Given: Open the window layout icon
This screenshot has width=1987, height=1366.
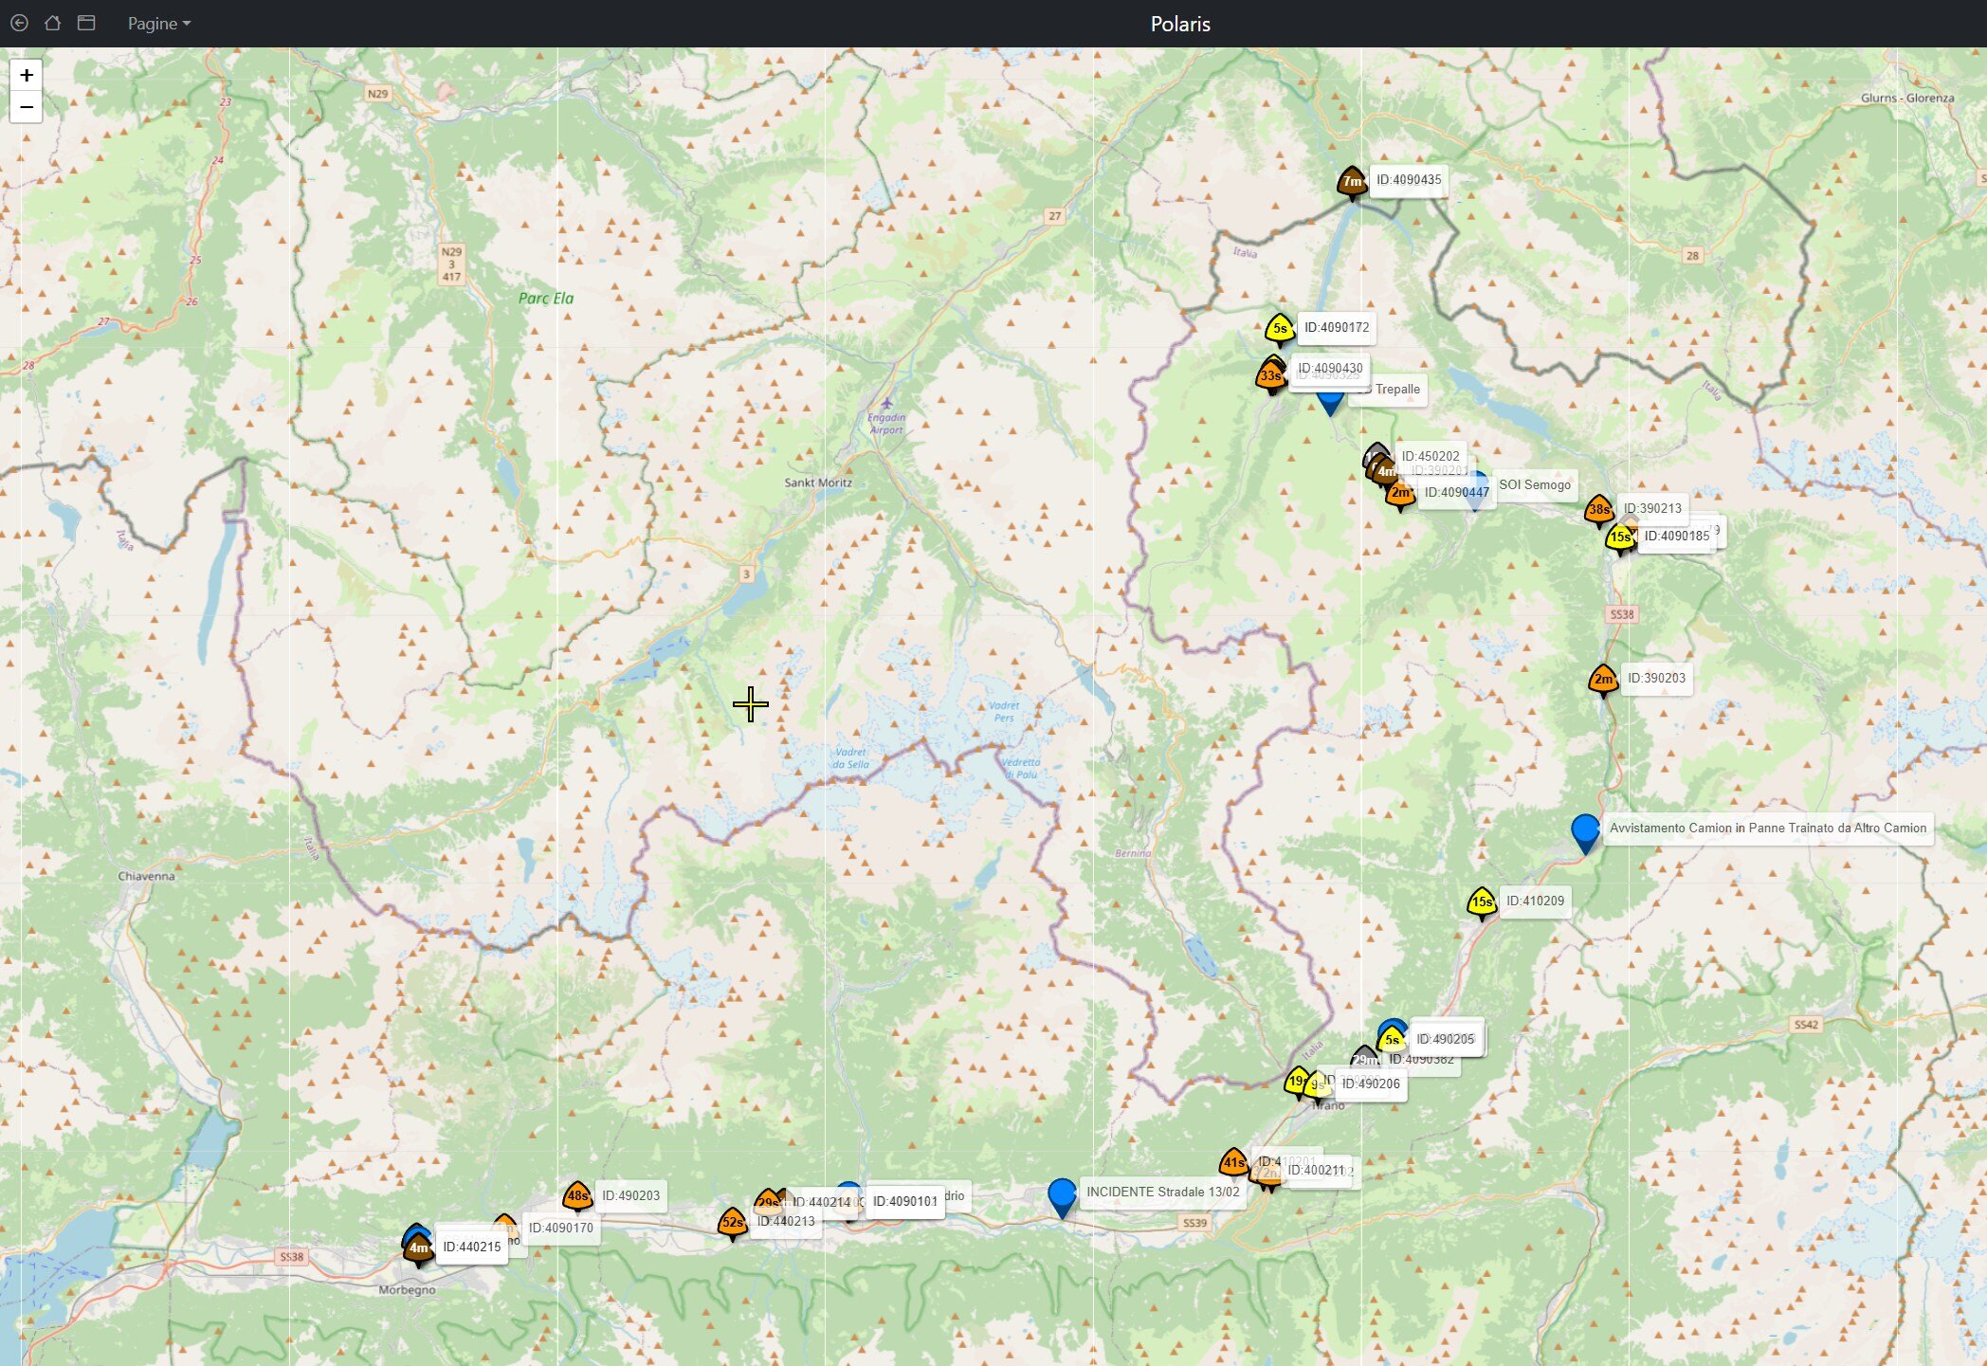Looking at the screenshot, I should pos(86,23).
